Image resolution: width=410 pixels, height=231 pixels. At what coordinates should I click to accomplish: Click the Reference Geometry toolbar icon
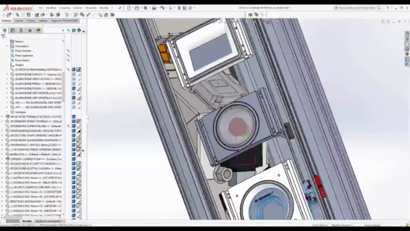67,15
